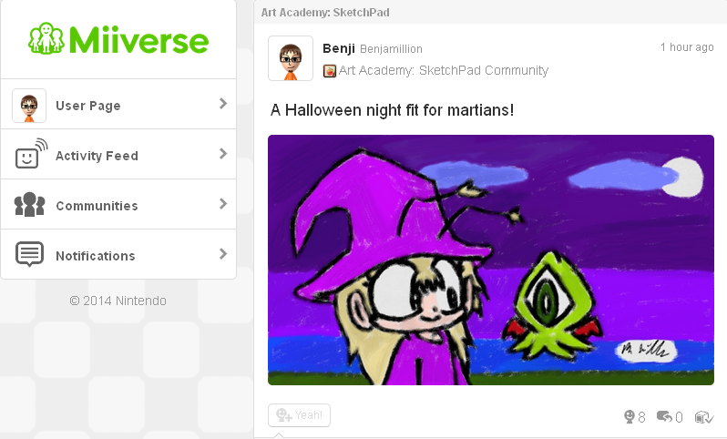Click the reply count arrow icon

(x=664, y=416)
